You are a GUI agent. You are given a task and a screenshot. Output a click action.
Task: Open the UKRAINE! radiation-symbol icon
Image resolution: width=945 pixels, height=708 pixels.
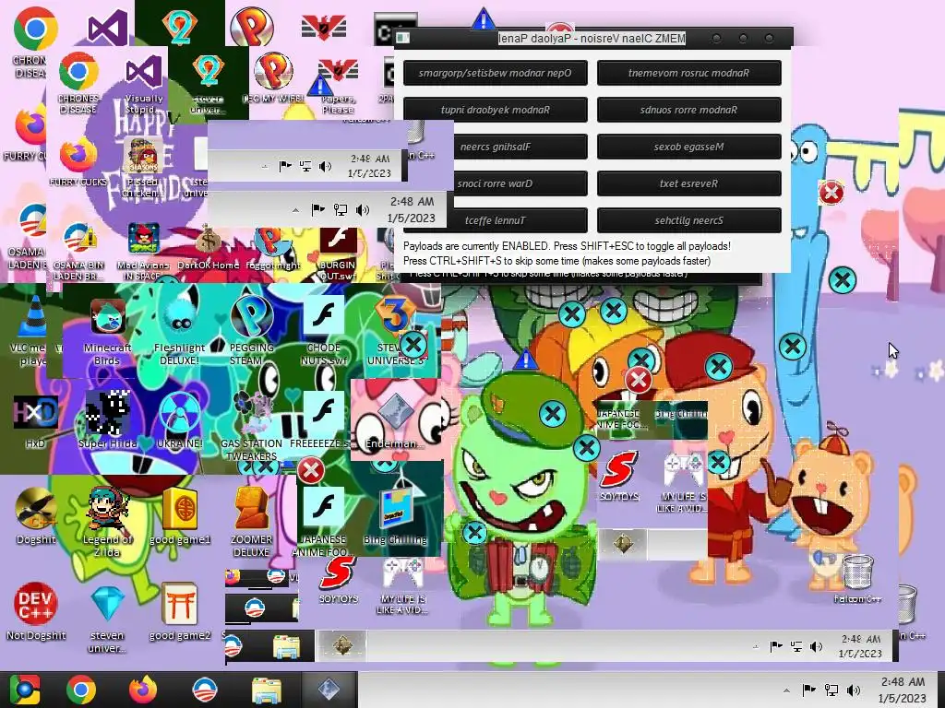click(x=180, y=419)
